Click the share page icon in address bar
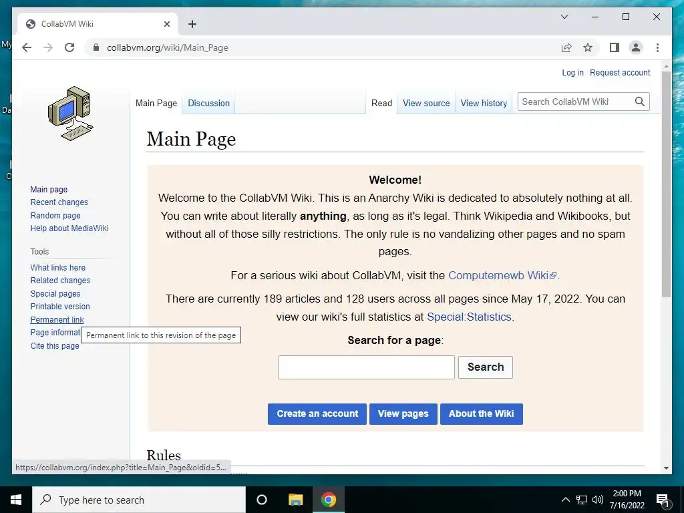Screen dimensions: 684x513 566,47
